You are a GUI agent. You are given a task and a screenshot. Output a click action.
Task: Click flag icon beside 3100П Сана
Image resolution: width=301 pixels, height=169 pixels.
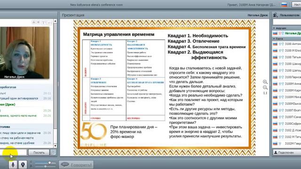(x=275, y=117)
